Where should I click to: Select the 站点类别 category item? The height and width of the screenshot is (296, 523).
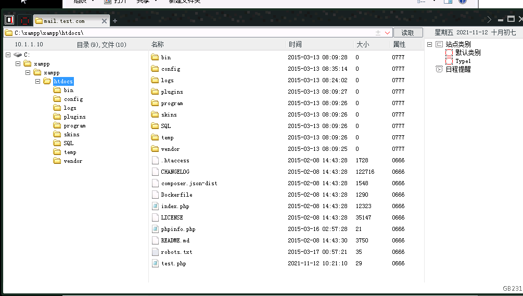pyautogui.click(x=457, y=44)
